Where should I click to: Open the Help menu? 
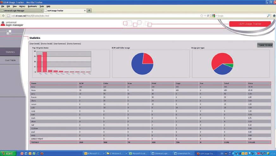48,6
